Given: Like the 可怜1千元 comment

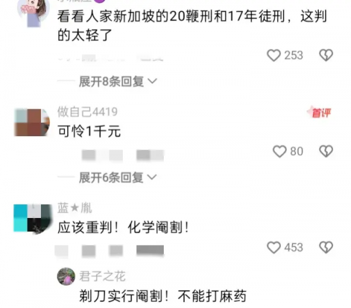Looking at the screenshot, I should tap(280, 151).
